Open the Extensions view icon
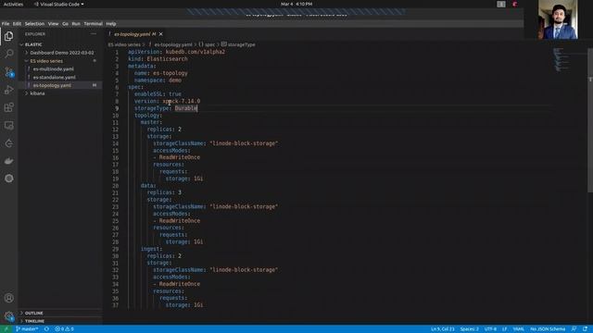The height and width of the screenshot is (333, 593). 8,107
